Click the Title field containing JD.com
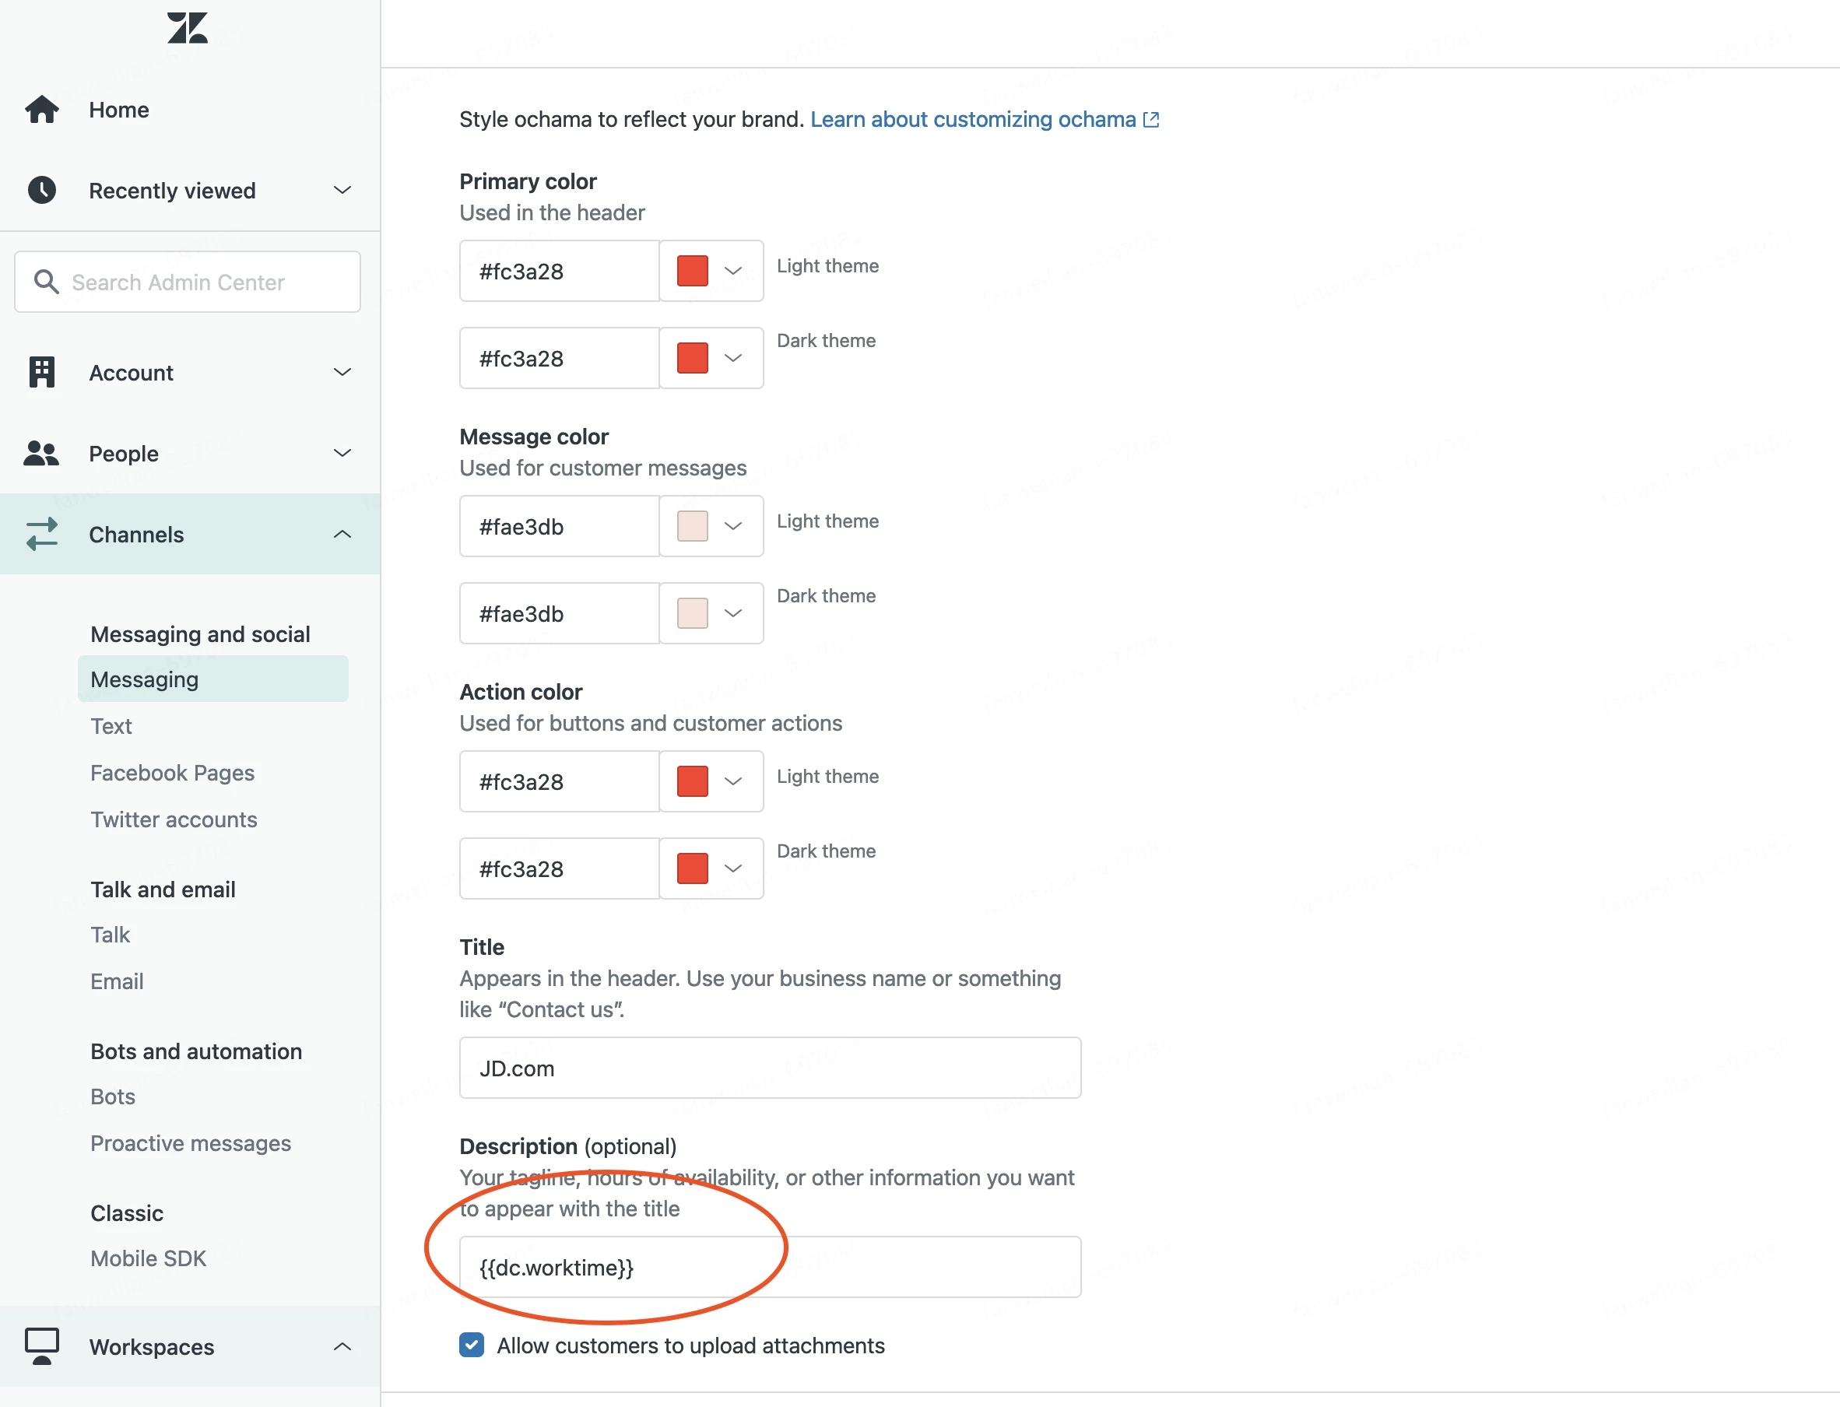1840x1407 pixels. tap(769, 1068)
